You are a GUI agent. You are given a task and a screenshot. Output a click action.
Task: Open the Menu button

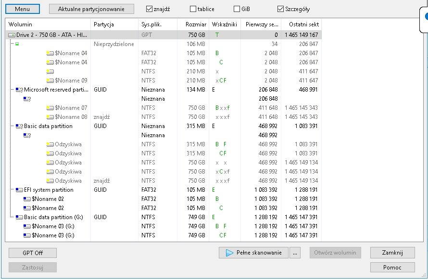pyautogui.click(x=23, y=9)
